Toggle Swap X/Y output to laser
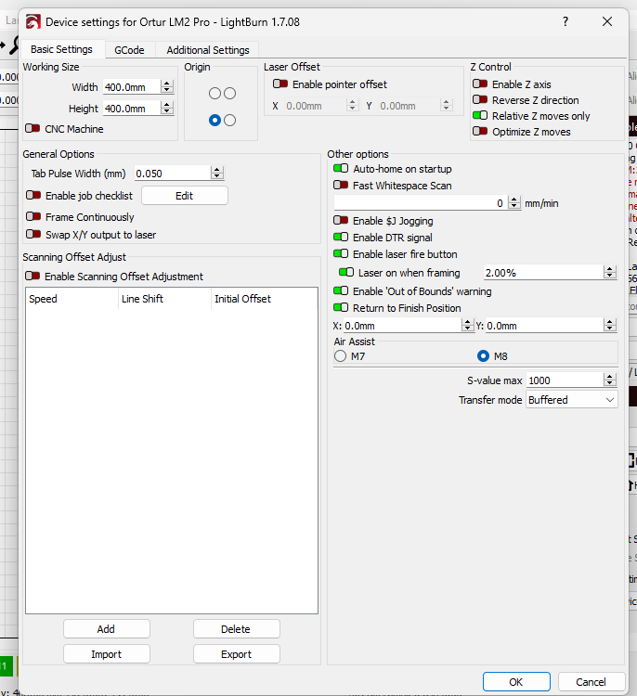This screenshot has height=696, width=637. click(x=33, y=235)
